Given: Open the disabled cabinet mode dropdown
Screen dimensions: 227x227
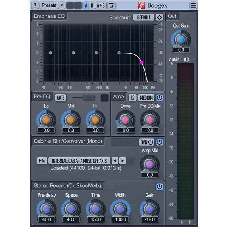Looking at the screenshot, I should click(124, 142).
